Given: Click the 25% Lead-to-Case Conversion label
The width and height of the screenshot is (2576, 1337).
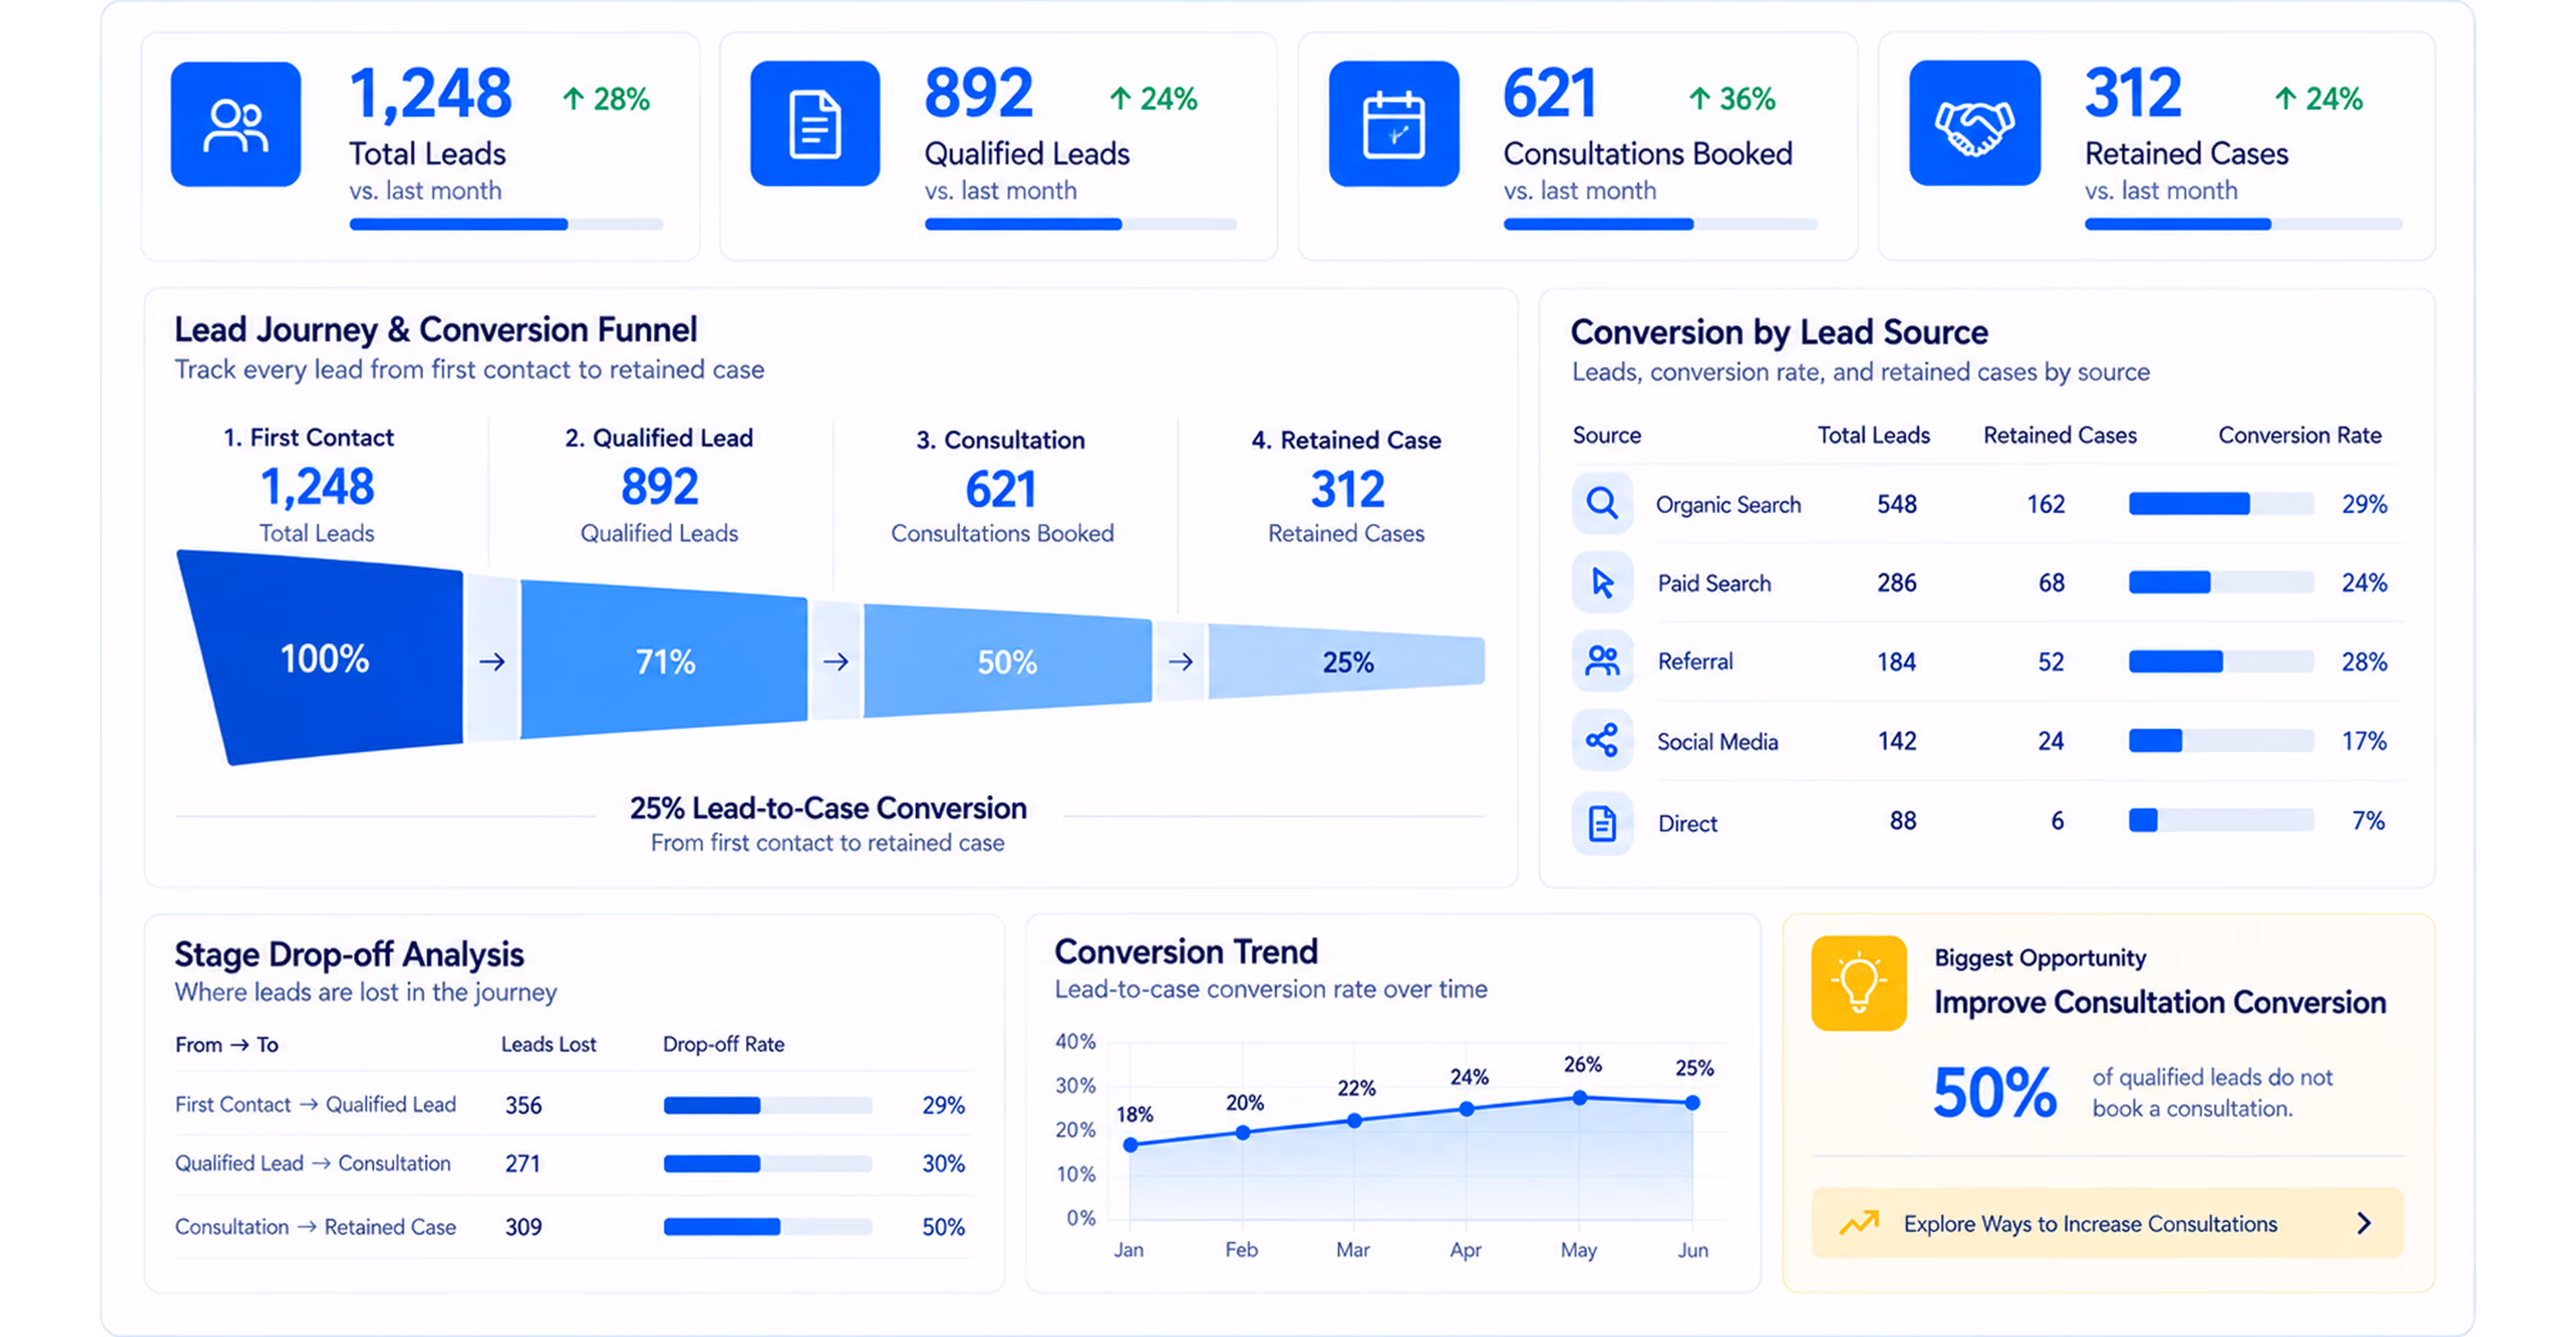Looking at the screenshot, I should (828, 808).
